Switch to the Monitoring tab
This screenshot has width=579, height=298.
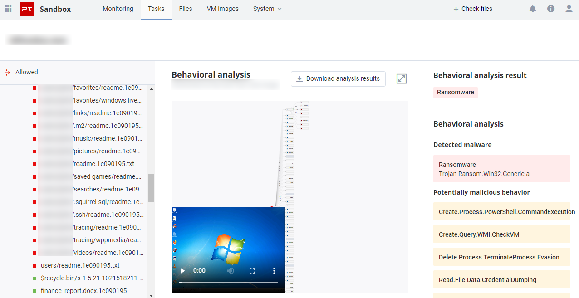(118, 9)
